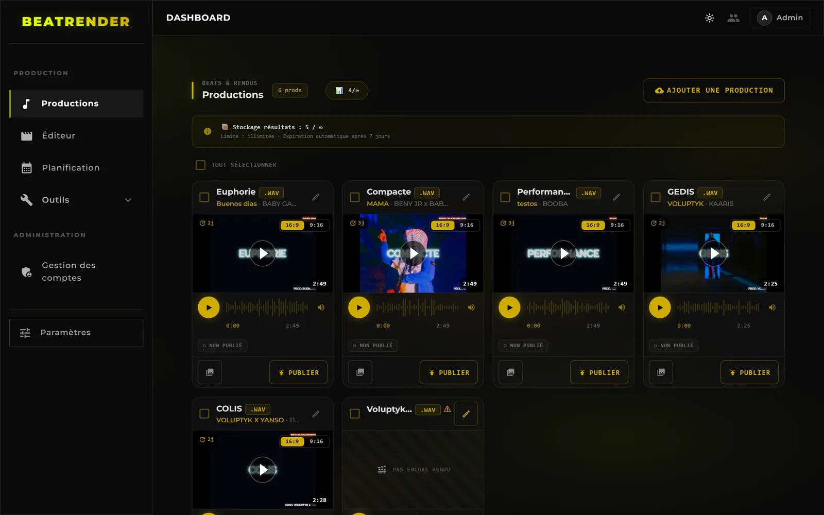The width and height of the screenshot is (824, 515).
Task: Open the 4/∞ quota chart badge
Action: click(347, 91)
